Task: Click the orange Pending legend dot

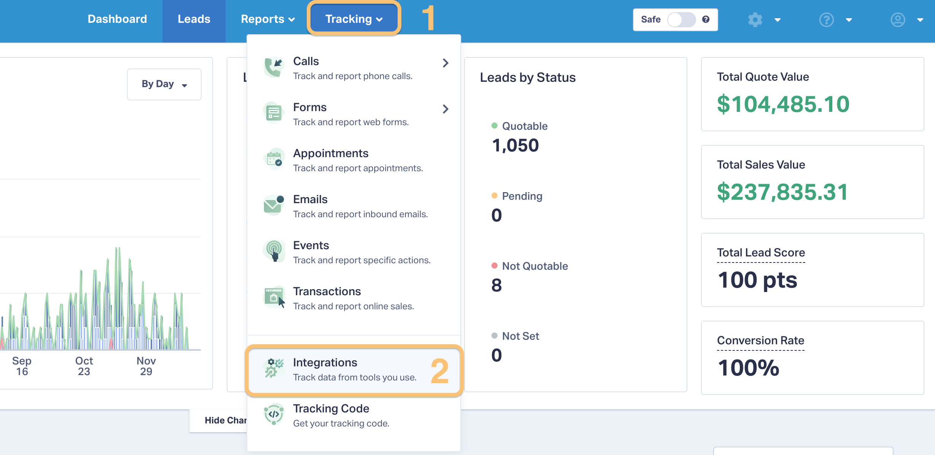Action: click(495, 196)
